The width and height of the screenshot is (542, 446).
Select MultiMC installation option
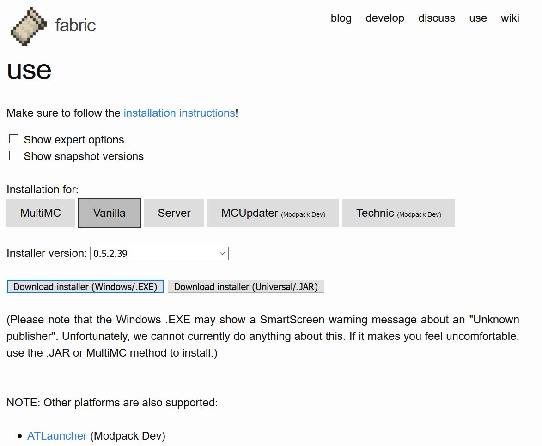tap(41, 213)
